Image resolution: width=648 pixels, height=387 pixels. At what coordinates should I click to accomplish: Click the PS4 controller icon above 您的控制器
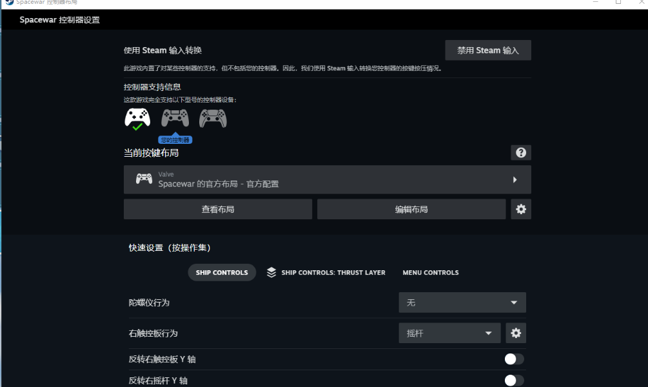[175, 118]
